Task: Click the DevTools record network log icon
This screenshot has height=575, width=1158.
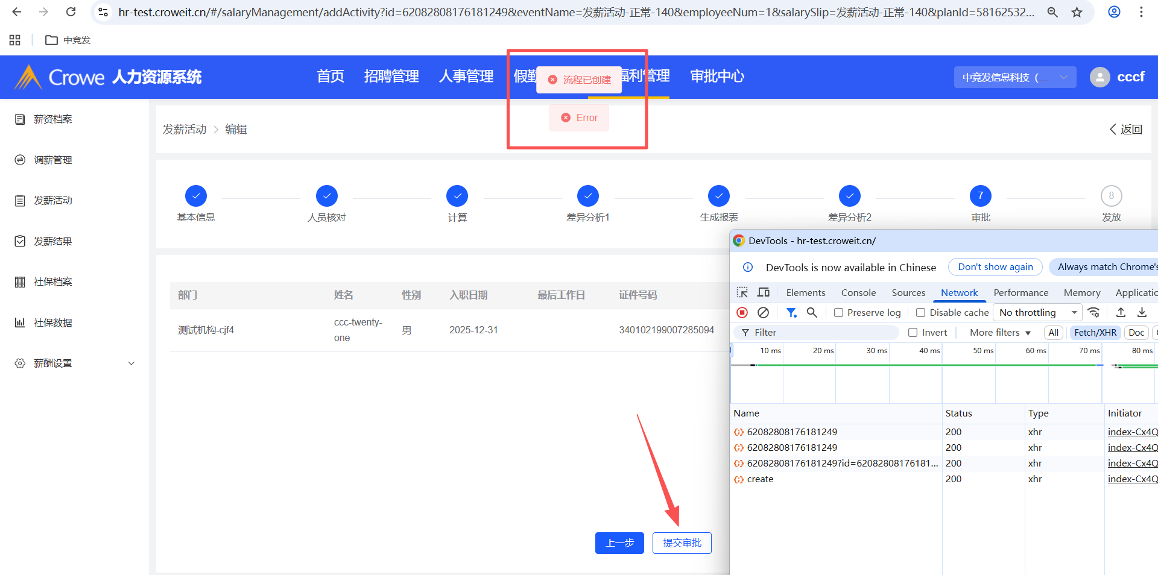Action: pos(742,312)
